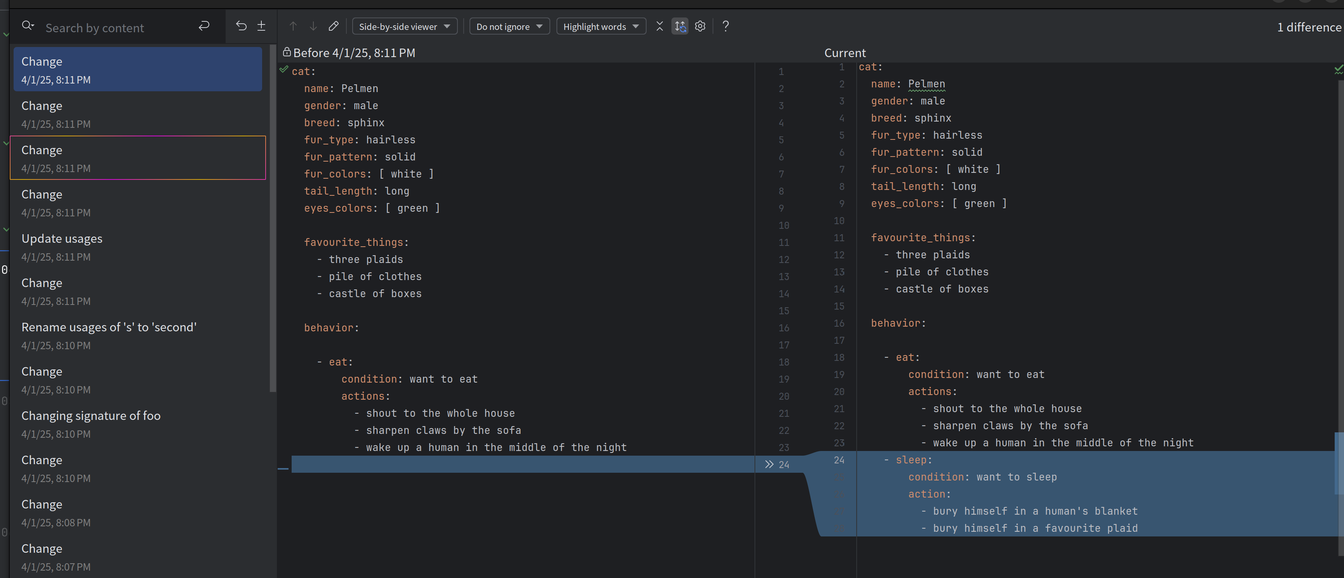Screen dimensions: 1344x578
Task: Click the search-field return arrow icon
Action: click(x=204, y=26)
